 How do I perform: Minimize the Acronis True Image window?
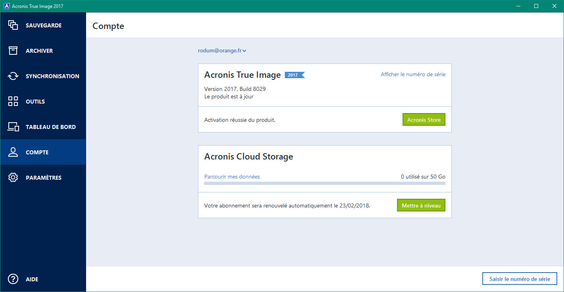pos(518,6)
